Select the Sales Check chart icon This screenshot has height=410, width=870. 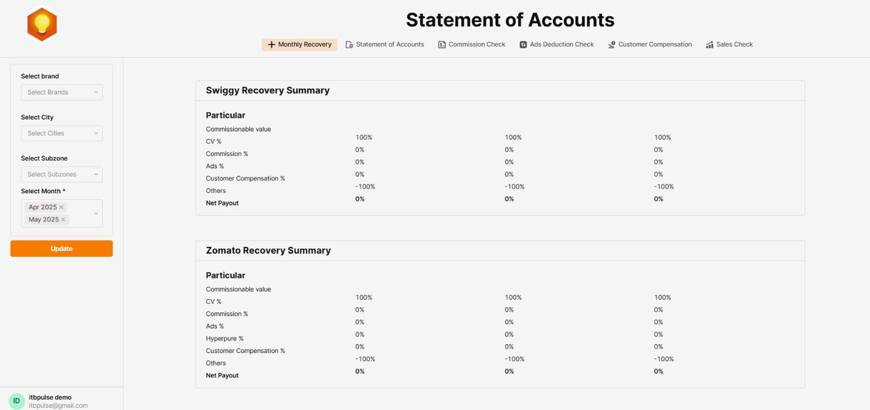709,45
